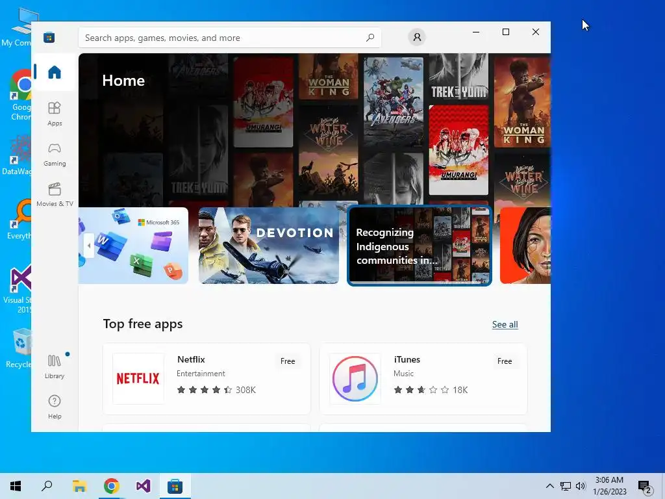665x499 pixels.
Task: Click the search apps input field
Action: point(229,38)
